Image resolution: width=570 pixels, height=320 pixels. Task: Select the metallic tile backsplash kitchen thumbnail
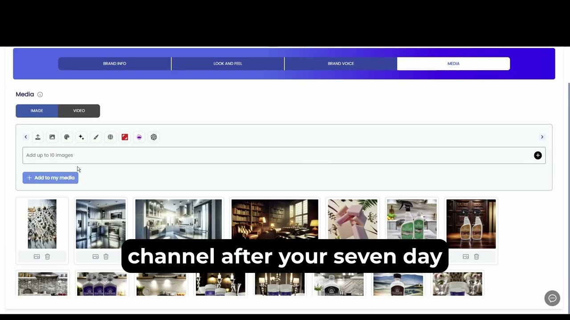click(43, 284)
